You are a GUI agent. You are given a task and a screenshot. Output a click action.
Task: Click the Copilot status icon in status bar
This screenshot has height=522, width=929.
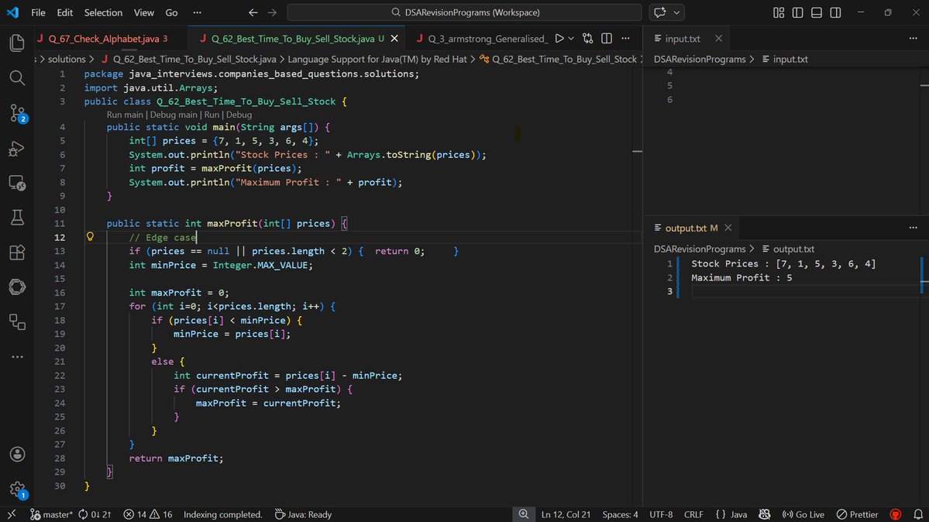click(764, 514)
